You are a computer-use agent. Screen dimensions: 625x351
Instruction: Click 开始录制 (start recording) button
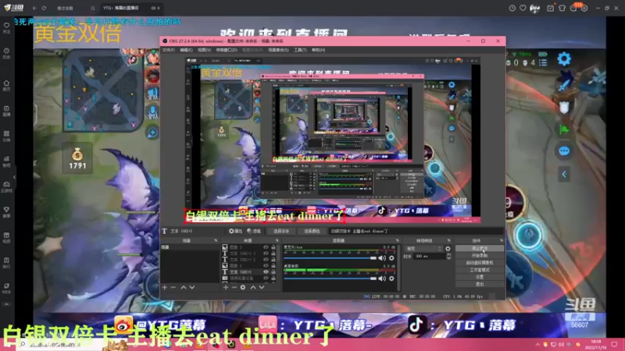[480, 256]
